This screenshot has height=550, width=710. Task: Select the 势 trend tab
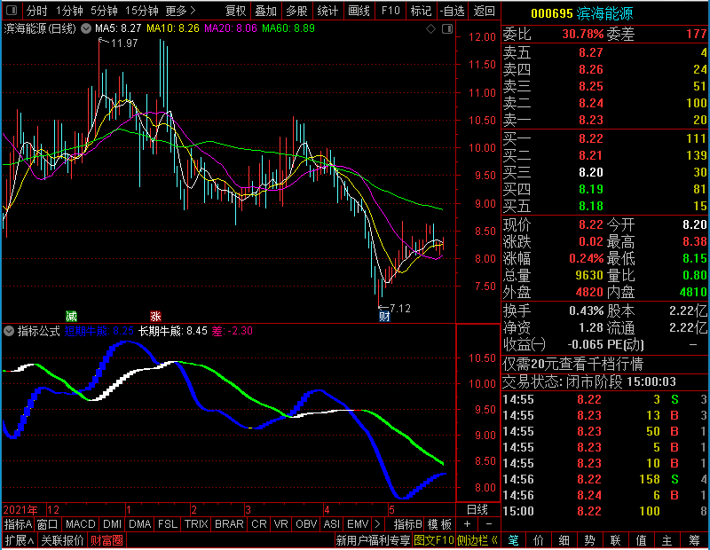point(589,540)
